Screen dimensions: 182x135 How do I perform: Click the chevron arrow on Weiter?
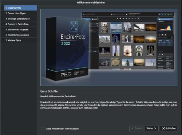155,128
